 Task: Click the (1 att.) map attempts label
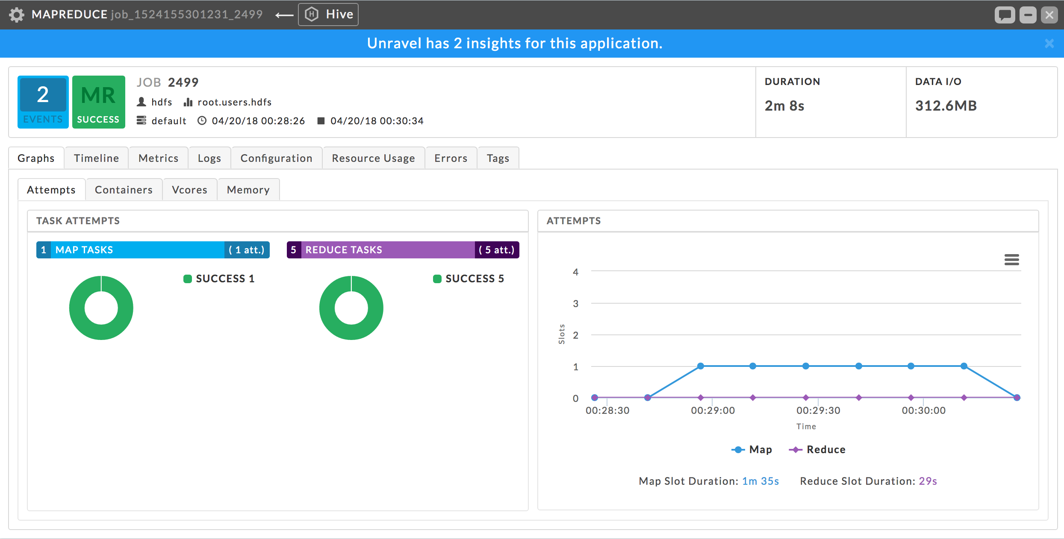pos(247,250)
